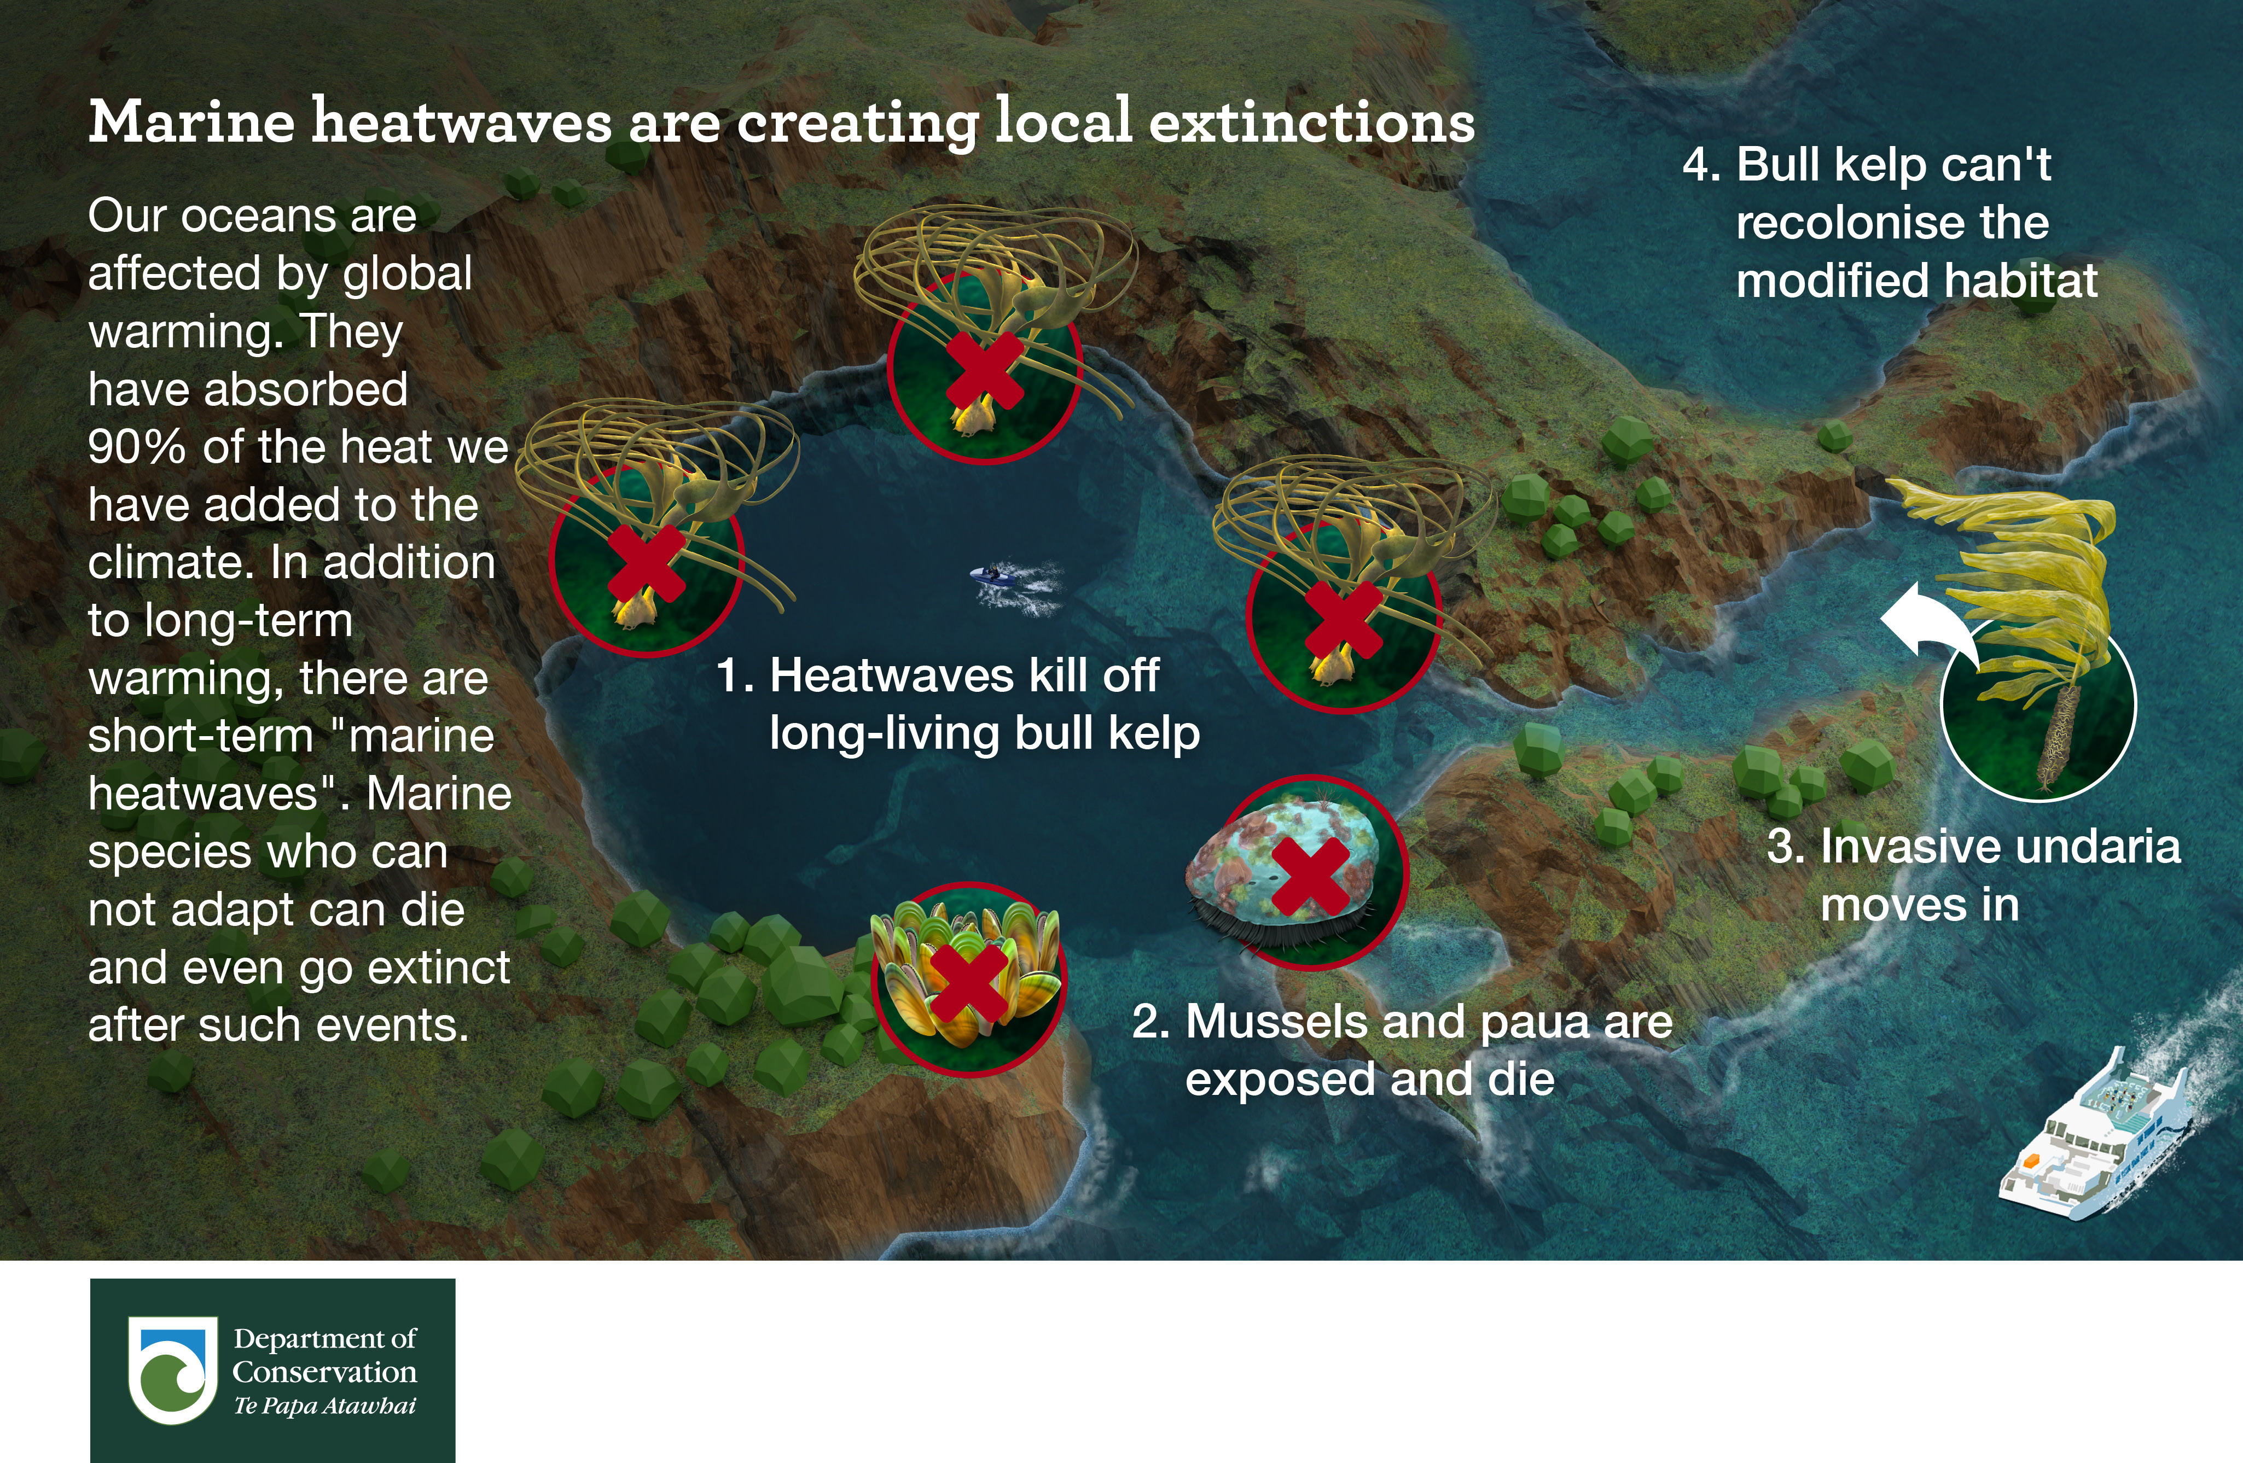Click '4. Bull kelp can't recolonise' label
Screen dimensions: 2243x1463
1890,223
